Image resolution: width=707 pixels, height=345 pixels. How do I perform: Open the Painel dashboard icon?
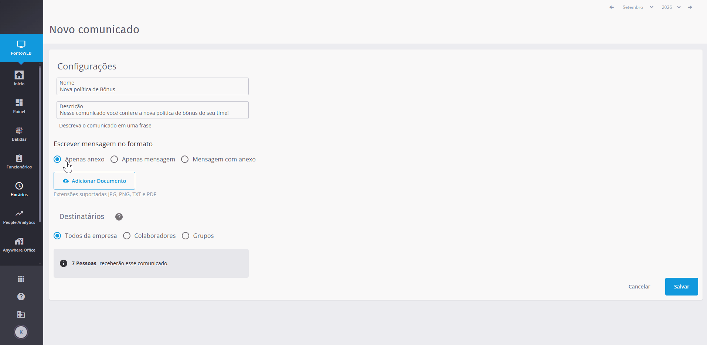click(19, 106)
